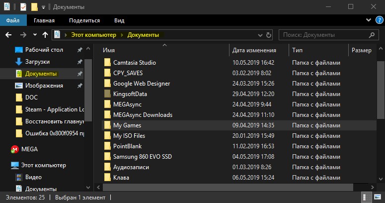Open the Help question mark icon
Image resolution: width=385 pixels, height=203 pixels.
coord(380,20)
